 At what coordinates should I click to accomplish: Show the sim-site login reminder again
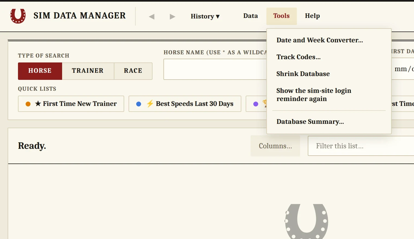coord(329,95)
